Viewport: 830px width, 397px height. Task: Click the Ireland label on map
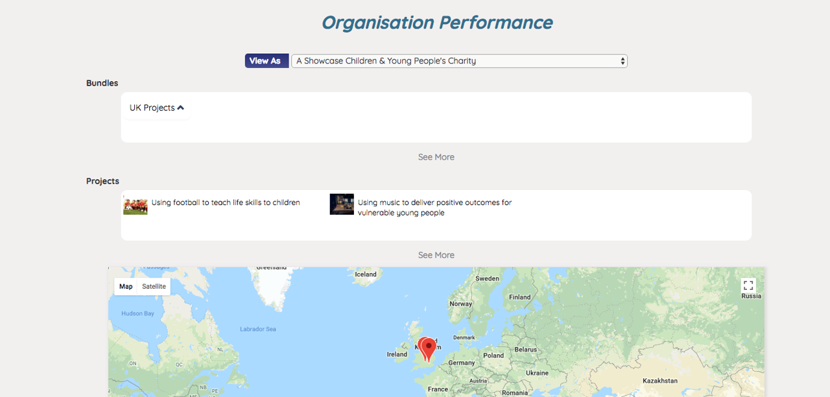coord(397,354)
